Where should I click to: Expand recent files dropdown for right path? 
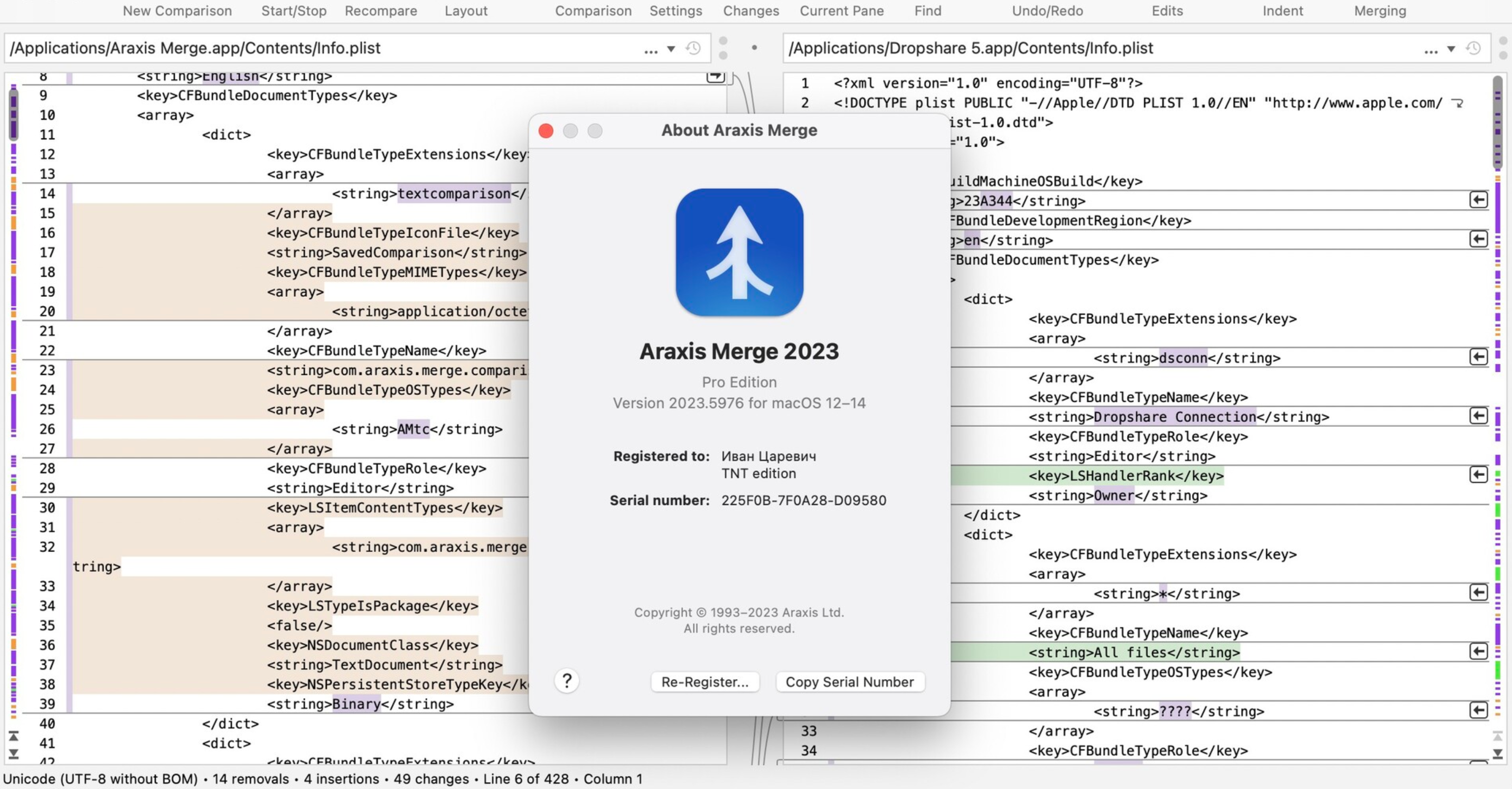click(1451, 49)
